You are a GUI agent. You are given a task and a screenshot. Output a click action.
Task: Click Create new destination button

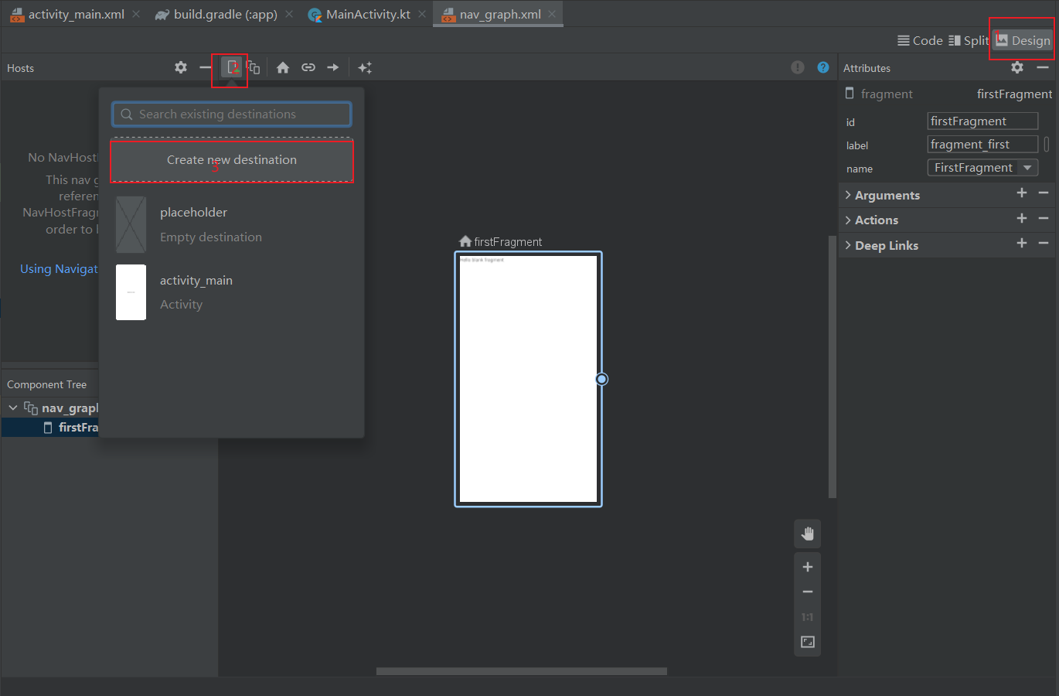click(x=232, y=160)
